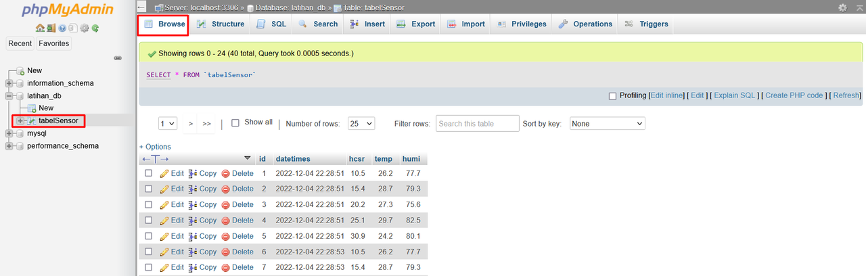
Task: Enable the Show all checkbox
Action: tap(235, 123)
